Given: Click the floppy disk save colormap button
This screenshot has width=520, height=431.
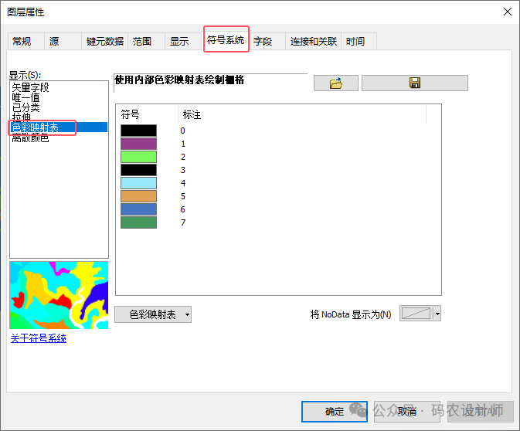Looking at the screenshot, I should 414,83.
